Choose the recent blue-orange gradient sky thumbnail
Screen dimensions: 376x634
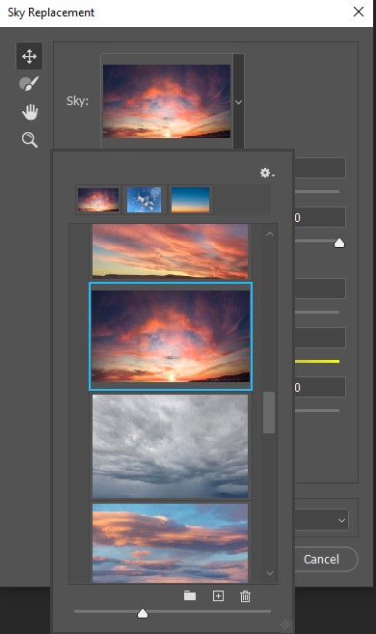click(190, 200)
